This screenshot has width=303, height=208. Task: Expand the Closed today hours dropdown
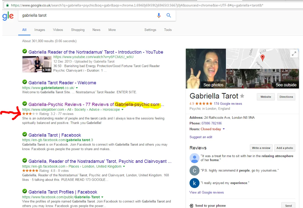click(x=224, y=129)
